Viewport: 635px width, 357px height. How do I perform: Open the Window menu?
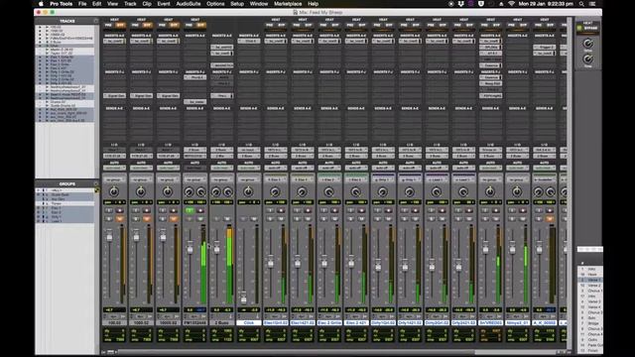click(259, 4)
